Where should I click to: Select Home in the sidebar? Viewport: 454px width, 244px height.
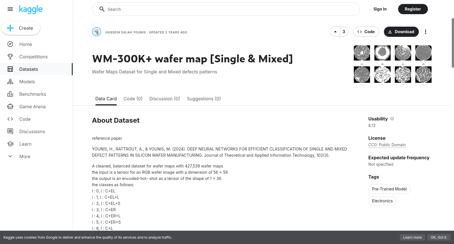[x=36, y=44]
